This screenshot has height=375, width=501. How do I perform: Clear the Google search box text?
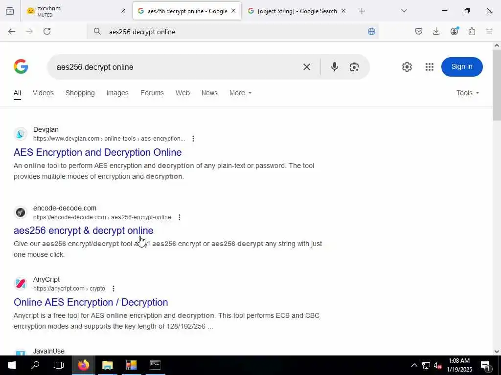(306, 67)
